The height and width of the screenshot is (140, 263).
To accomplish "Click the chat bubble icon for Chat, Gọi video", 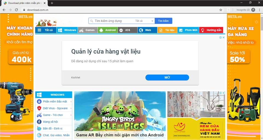I will point(39,135).
